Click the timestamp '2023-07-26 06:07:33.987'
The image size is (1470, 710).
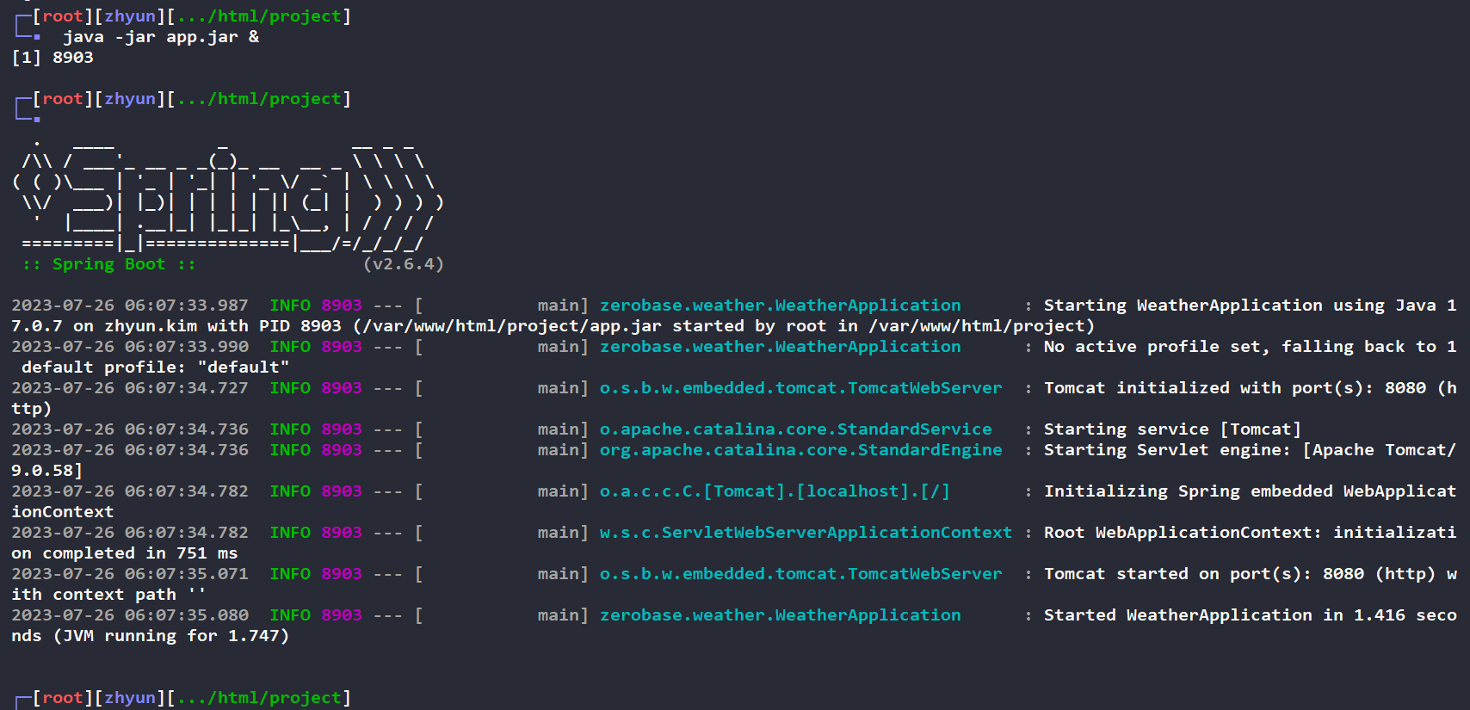[x=130, y=306]
